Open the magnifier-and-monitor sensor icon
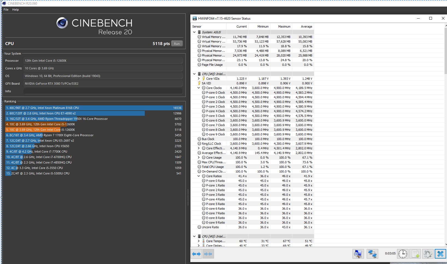This screenshot has height=264, width=447. pos(358,254)
